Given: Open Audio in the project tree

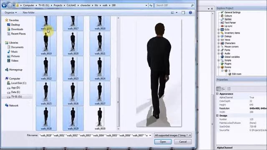Looking at the screenshot, I should click(227, 53).
